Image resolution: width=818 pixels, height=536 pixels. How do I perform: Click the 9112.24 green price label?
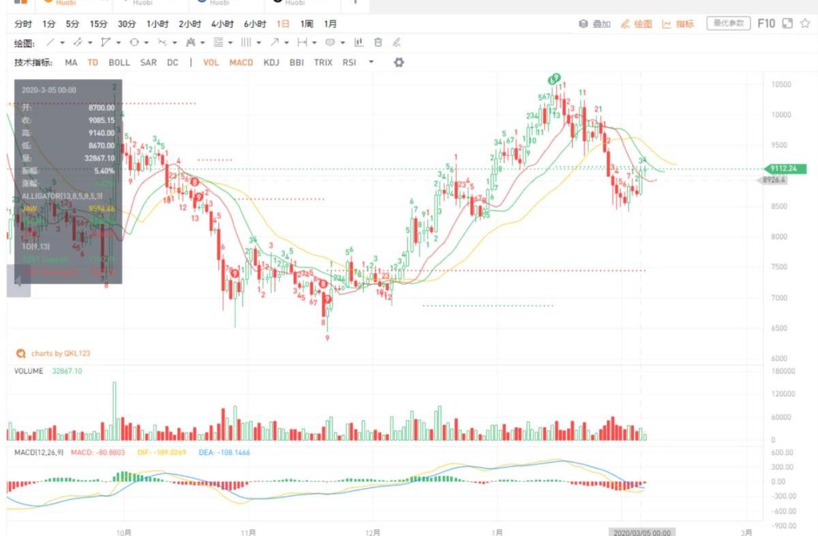785,168
